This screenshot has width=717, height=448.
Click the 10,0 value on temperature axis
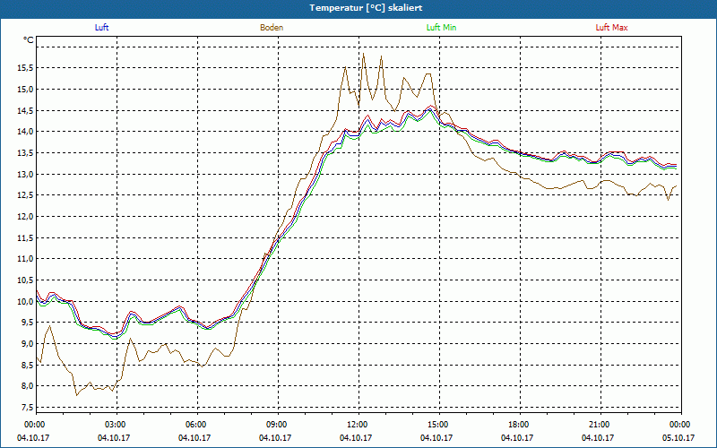click(26, 301)
